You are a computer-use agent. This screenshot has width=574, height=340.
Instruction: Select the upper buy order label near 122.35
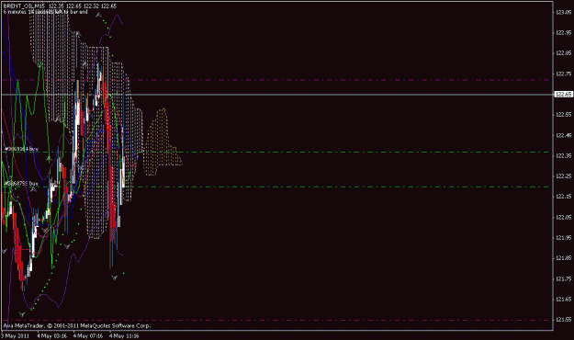[x=22, y=149]
